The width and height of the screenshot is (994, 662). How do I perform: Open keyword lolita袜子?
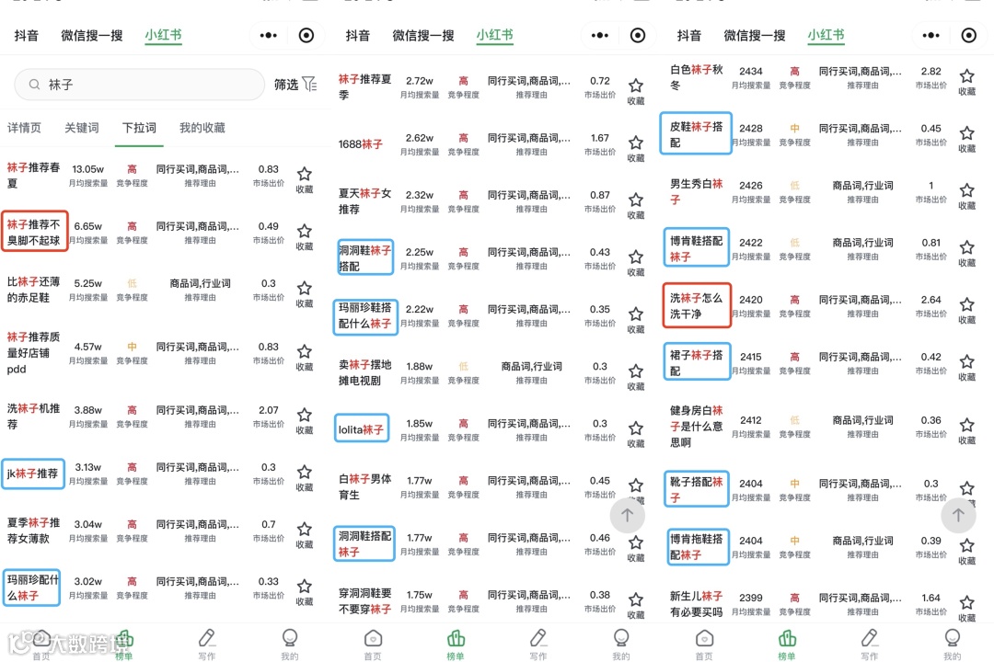[x=362, y=428]
